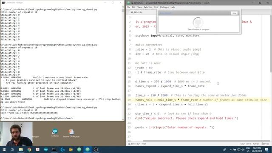Screen dimensions: 272x153
Task: Open the Windows Start menu
Action: click(4, 150)
